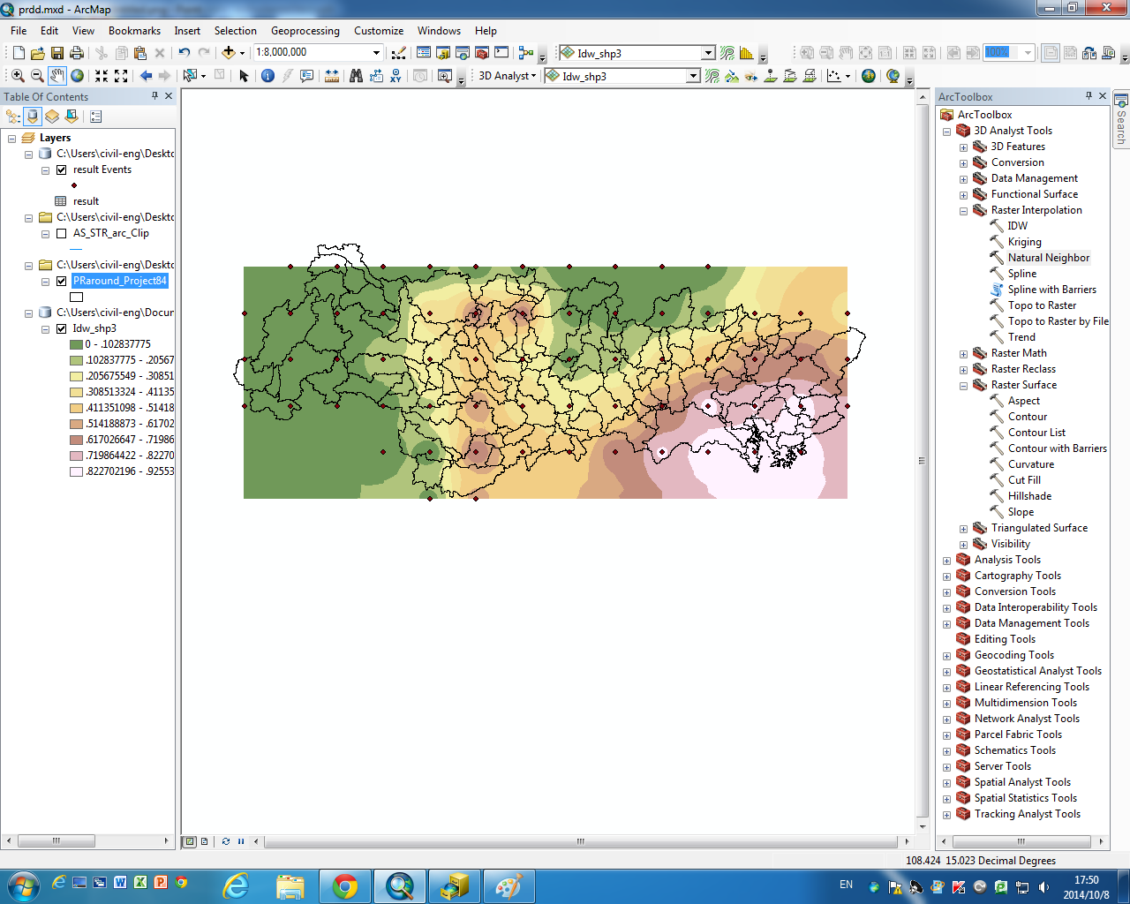Open the map scale 1:8,000,000 dropdown
This screenshot has width=1130, height=904.
coord(377,53)
